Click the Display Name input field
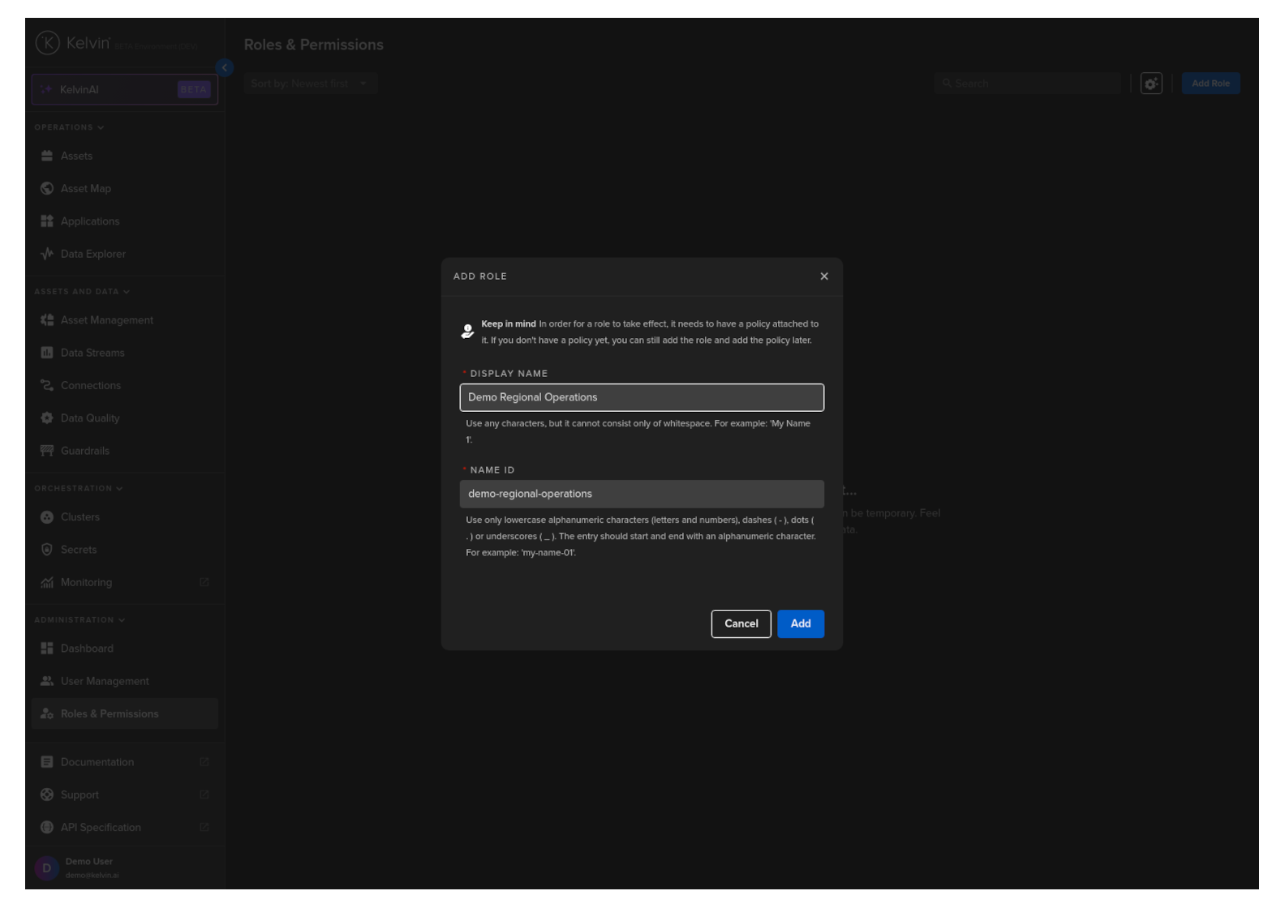This screenshot has height=908, width=1285. [641, 397]
